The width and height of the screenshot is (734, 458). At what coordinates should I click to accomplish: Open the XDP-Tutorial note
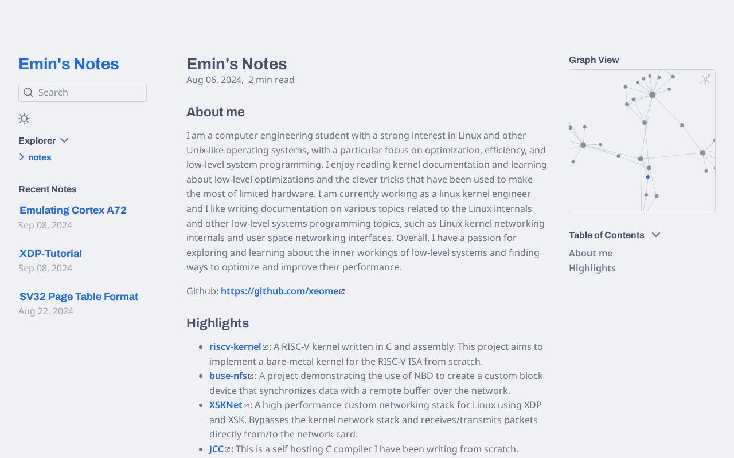pyautogui.click(x=50, y=254)
